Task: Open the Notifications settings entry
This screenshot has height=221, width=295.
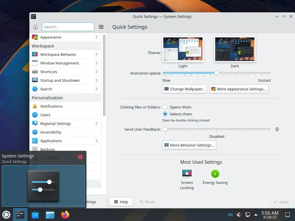Action: click(65, 106)
